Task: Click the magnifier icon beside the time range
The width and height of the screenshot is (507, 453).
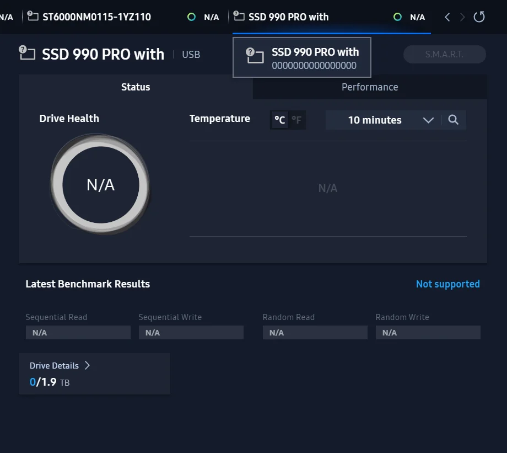Action: click(x=454, y=120)
